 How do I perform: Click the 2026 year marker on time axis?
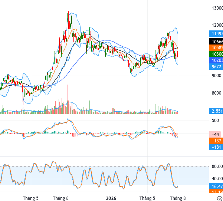point(111,198)
